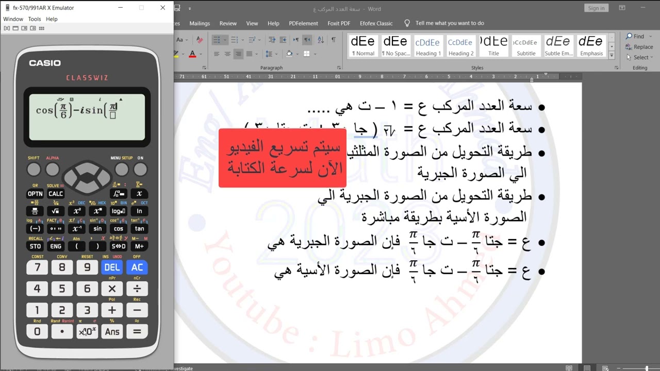This screenshot has width=660, height=371.
Task: Click the calculator fraction key
Action: click(35, 211)
